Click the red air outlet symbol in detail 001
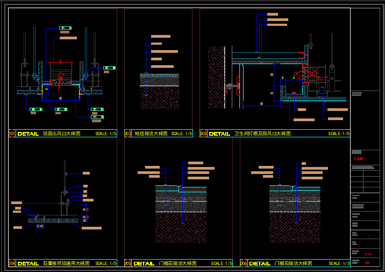 60,76
